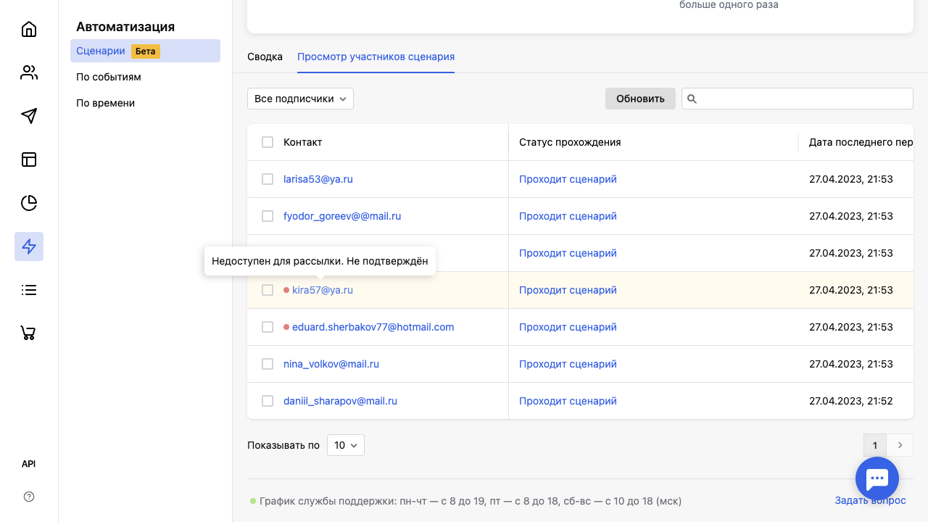Viewport: 928px width, 522px height.
Task: Open the templates layout icon
Action: coord(29,159)
